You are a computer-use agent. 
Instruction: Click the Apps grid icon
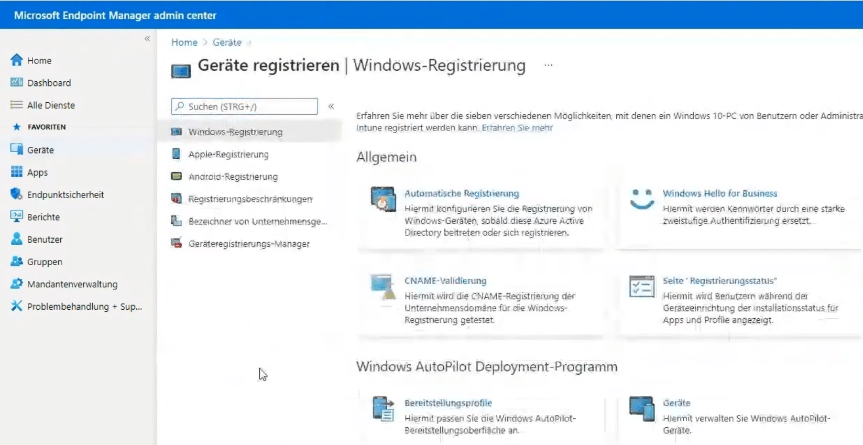(x=17, y=172)
